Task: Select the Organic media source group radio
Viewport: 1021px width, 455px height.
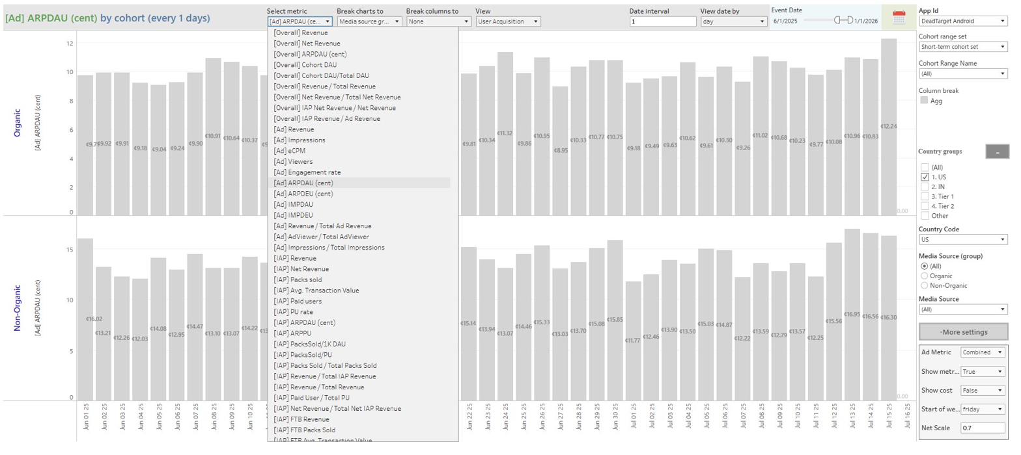Action: [924, 276]
